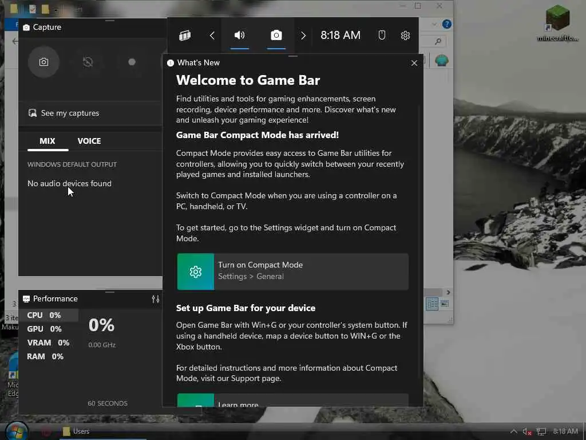This screenshot has height=440, width=586.
Task: Click the teal shell icon in Explorer
Action: 441,61
